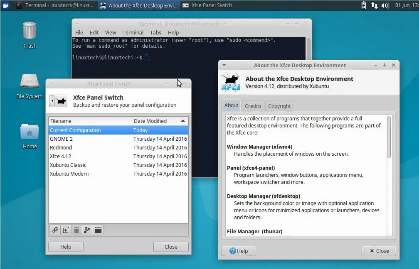Image resolution: width=419 pixels, height=269 pixels.
Task: Open the File menu in Terminal
Action: [79, 32]
